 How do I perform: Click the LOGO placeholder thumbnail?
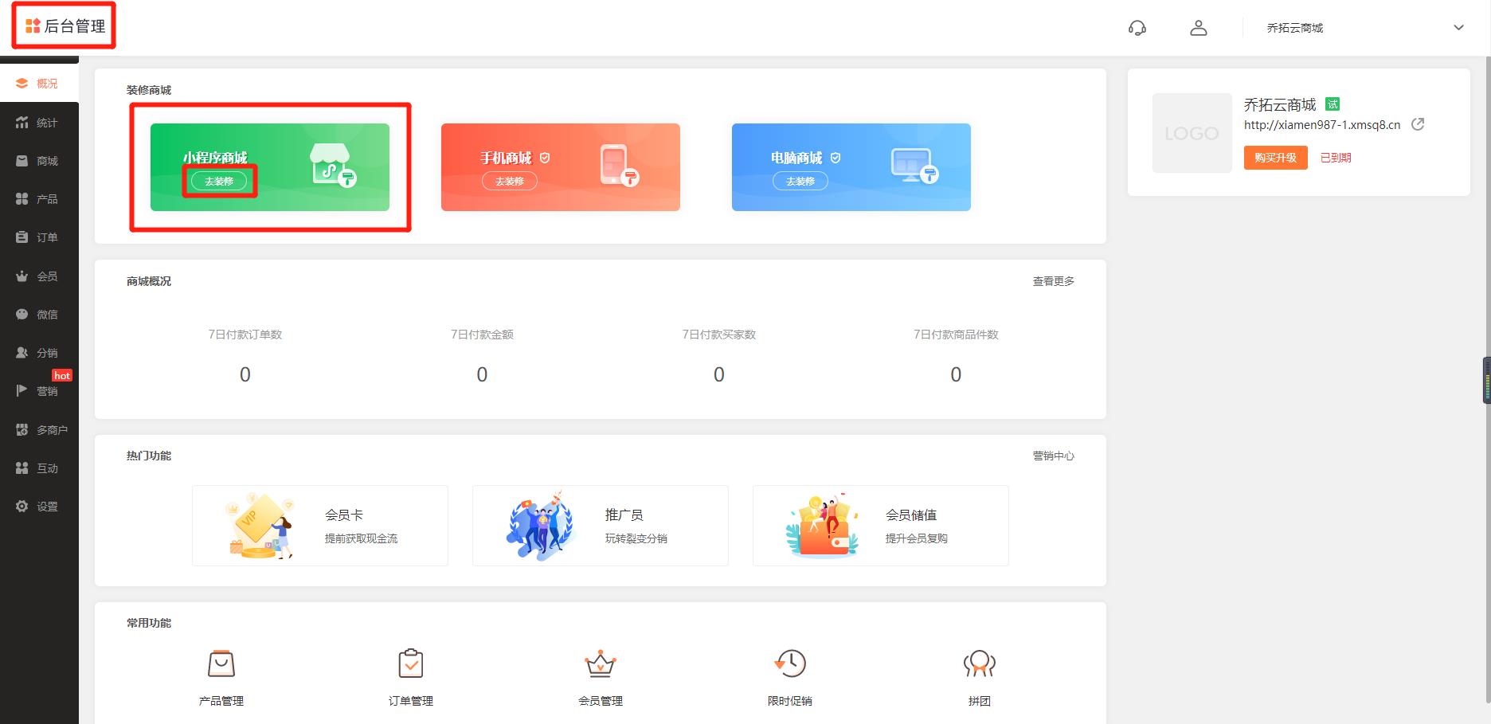pyautogui.click(x=1192, y=132)
